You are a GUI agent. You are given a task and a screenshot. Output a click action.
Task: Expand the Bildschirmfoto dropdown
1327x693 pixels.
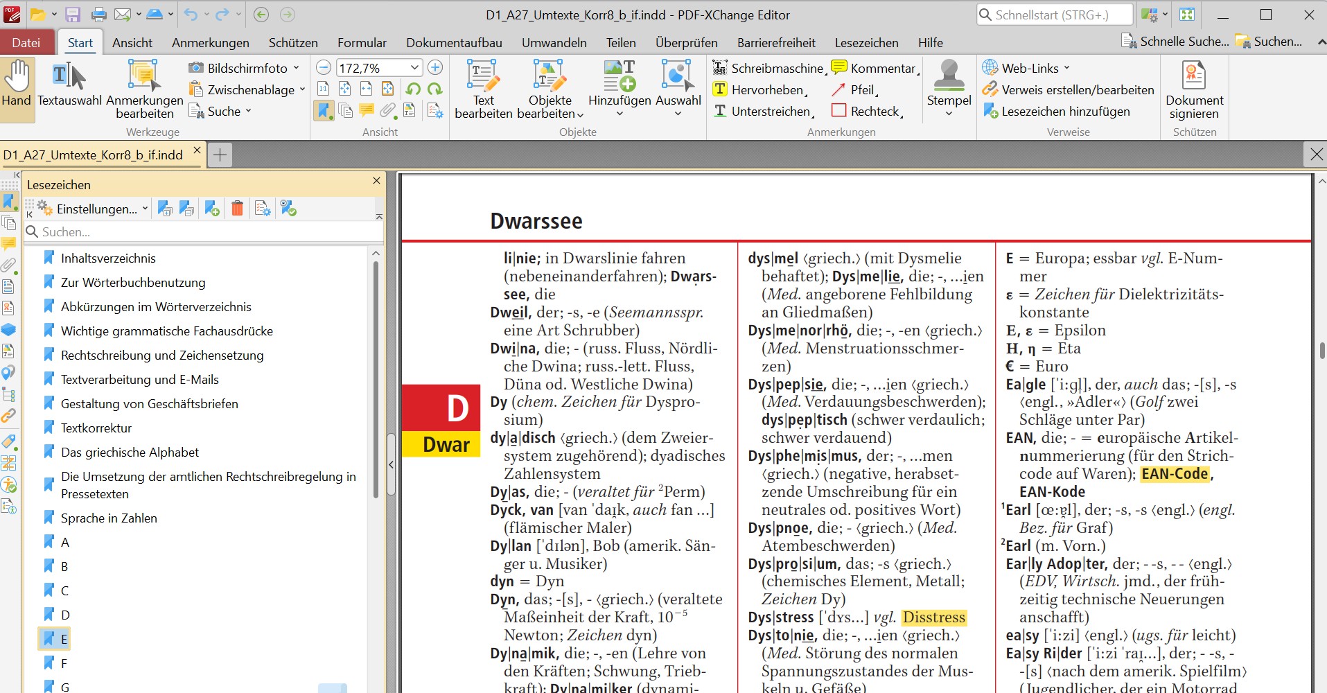tap(297, 68)
